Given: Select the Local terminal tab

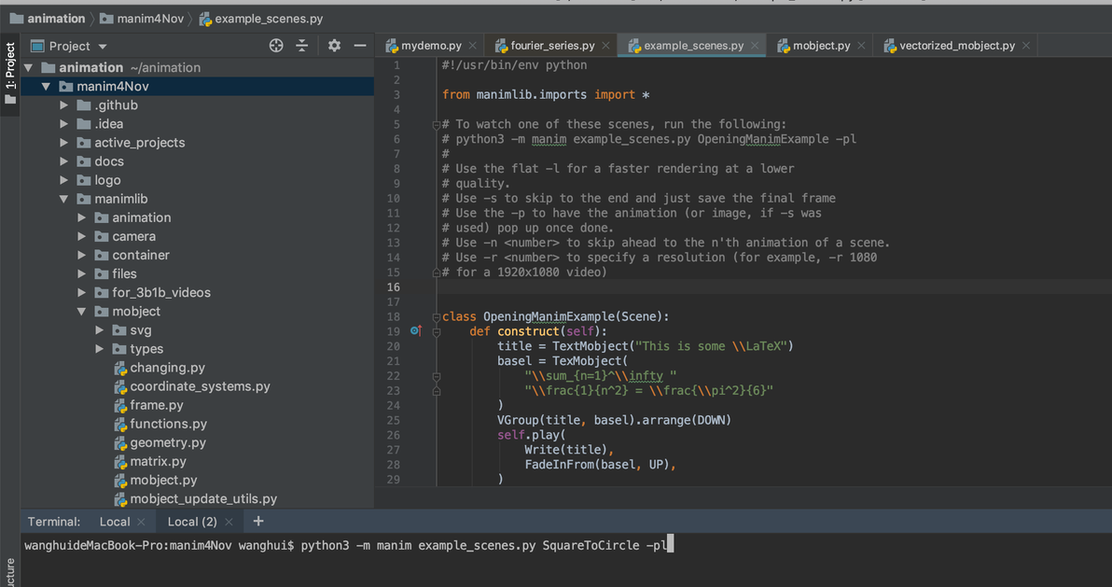Looking at the screenshot, I should (x=114, y=522).
